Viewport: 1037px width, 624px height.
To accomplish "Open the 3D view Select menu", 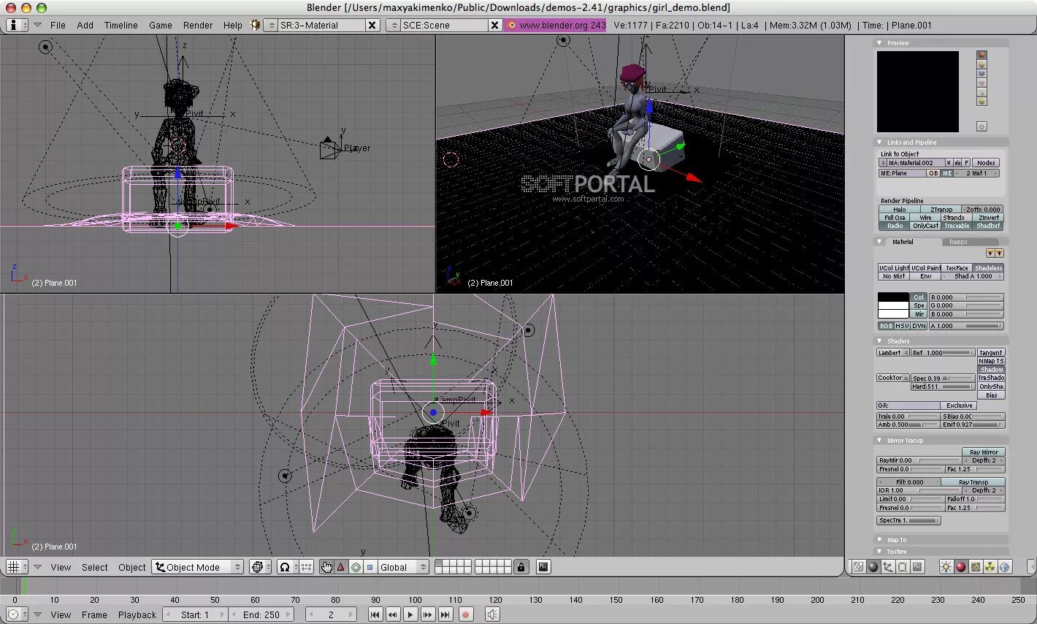I will coord(94,567).
